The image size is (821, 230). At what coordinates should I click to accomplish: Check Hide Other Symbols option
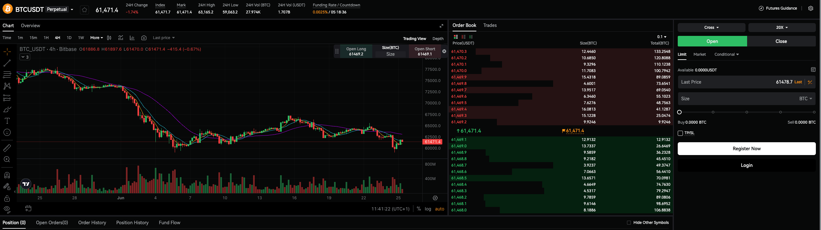click(x=629, y=223)
